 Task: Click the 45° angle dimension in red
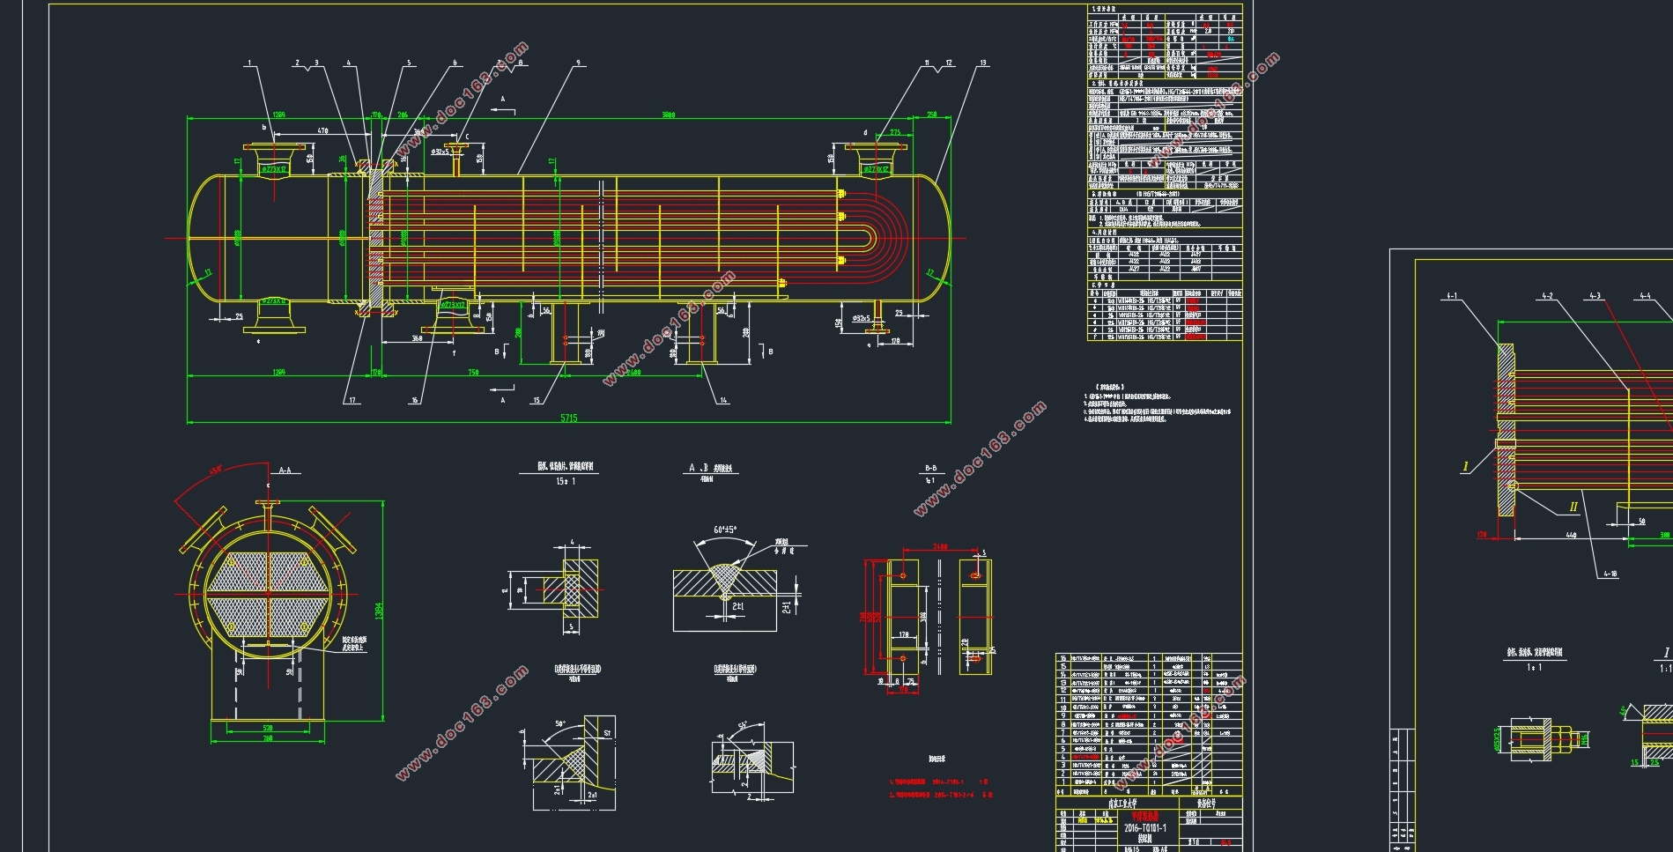pyautogui.click(x=215, y=470)
